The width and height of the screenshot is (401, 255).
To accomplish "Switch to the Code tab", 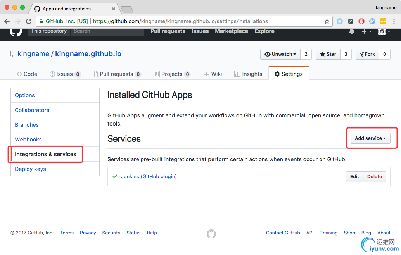I will coord(27,74).
